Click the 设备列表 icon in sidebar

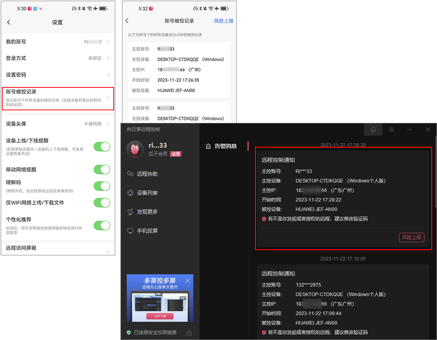click(130, 192)
